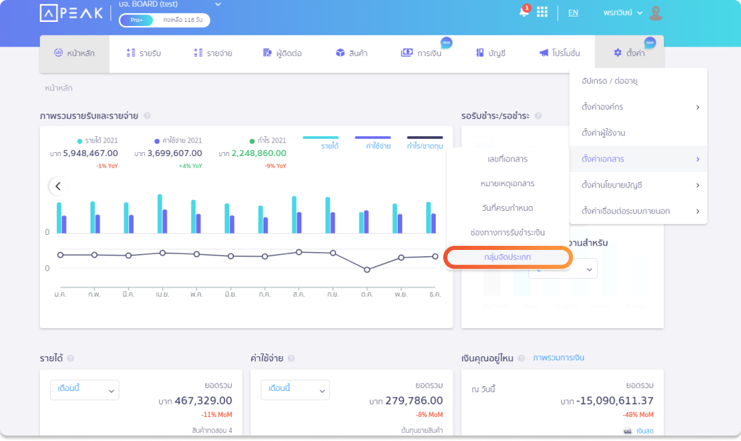Viewport: 741px width, 441px height.
Task: Choose เลขที่เอกสาร from submenu
Action: pos(508,159)
